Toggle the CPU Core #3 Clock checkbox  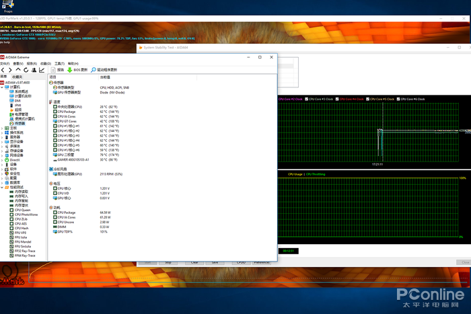[307, 99]
